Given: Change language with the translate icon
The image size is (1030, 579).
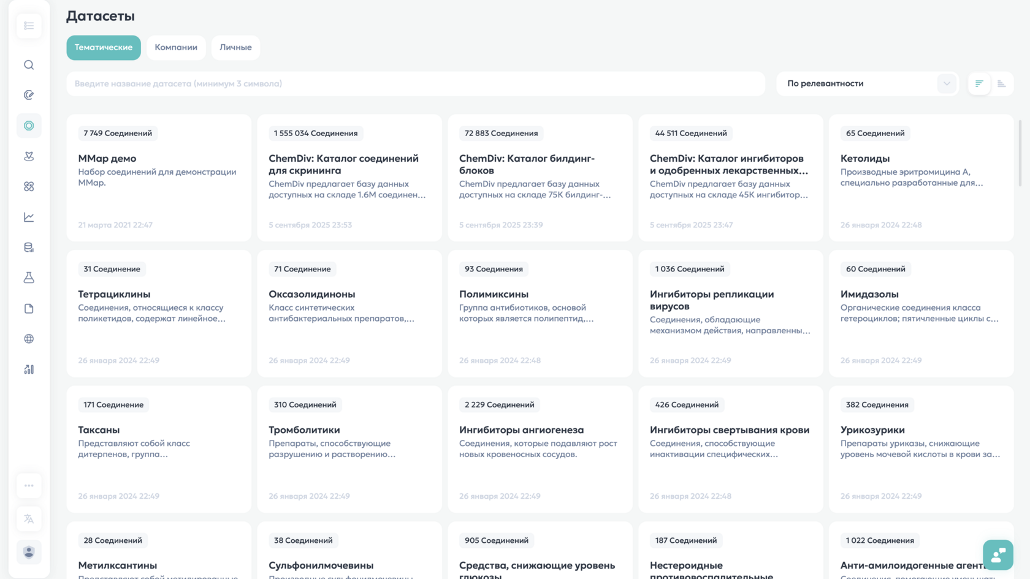Looking at the screenshot, I should [x=29, y=519].
